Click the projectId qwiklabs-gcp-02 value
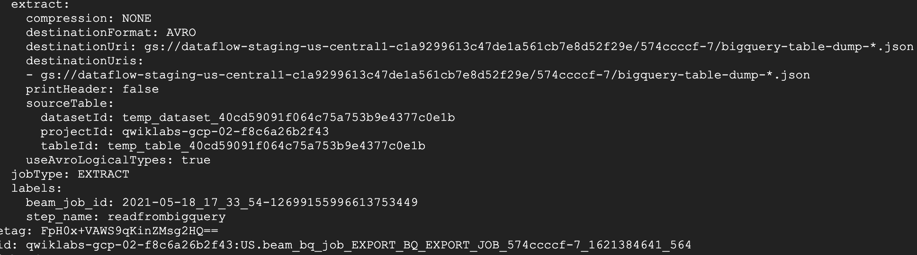 [225, 132]
